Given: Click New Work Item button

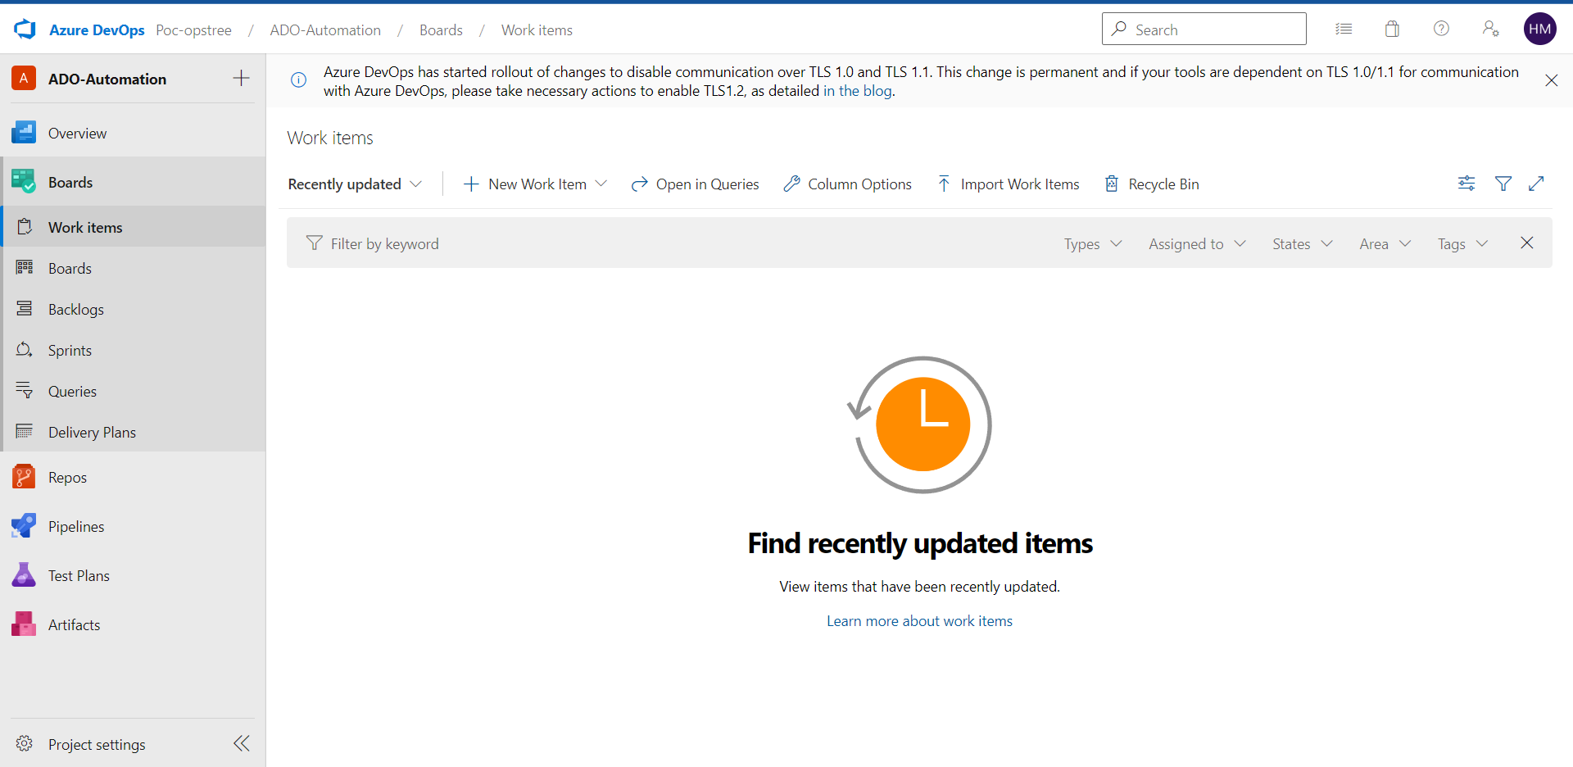Looking at the screenshot, I should [525, 184].
